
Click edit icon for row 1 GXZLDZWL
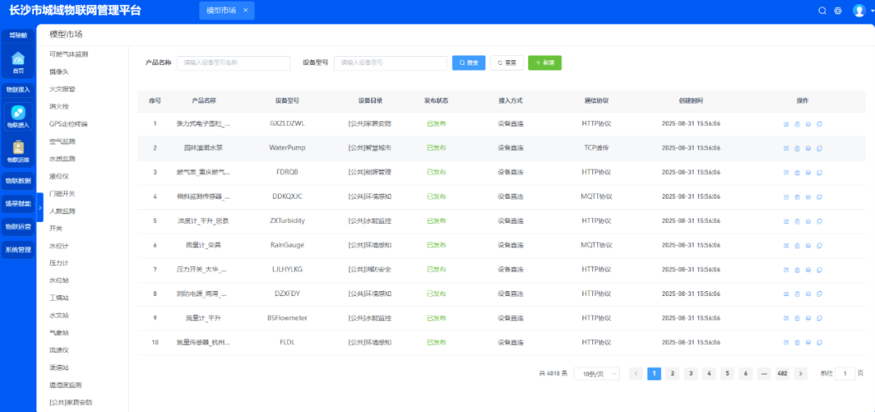pyautogui.click(x=786, y=124)
